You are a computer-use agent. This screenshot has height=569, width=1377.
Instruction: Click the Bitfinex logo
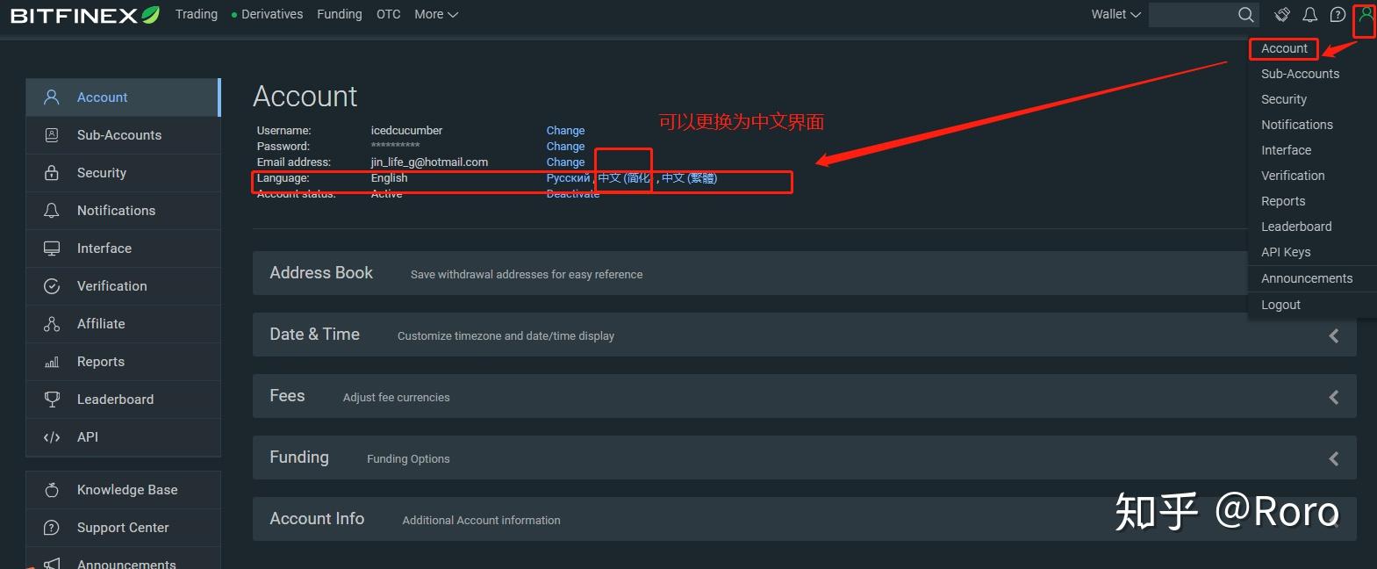coord(84,15)
